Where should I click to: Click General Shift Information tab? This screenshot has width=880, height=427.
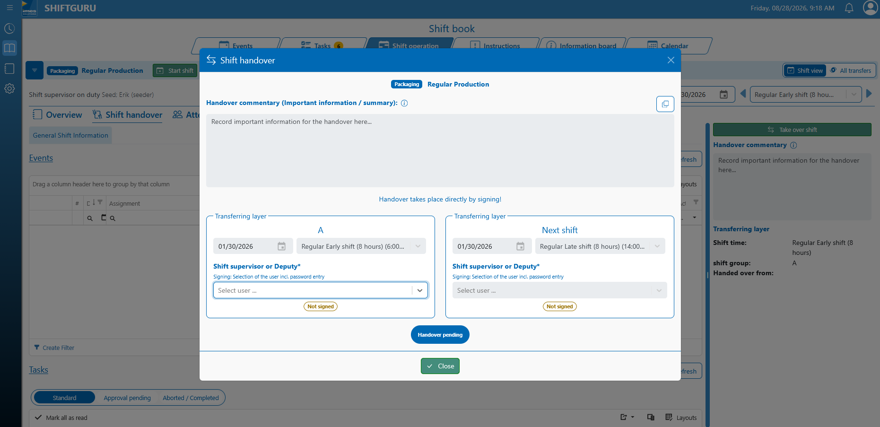pos(70,135)
